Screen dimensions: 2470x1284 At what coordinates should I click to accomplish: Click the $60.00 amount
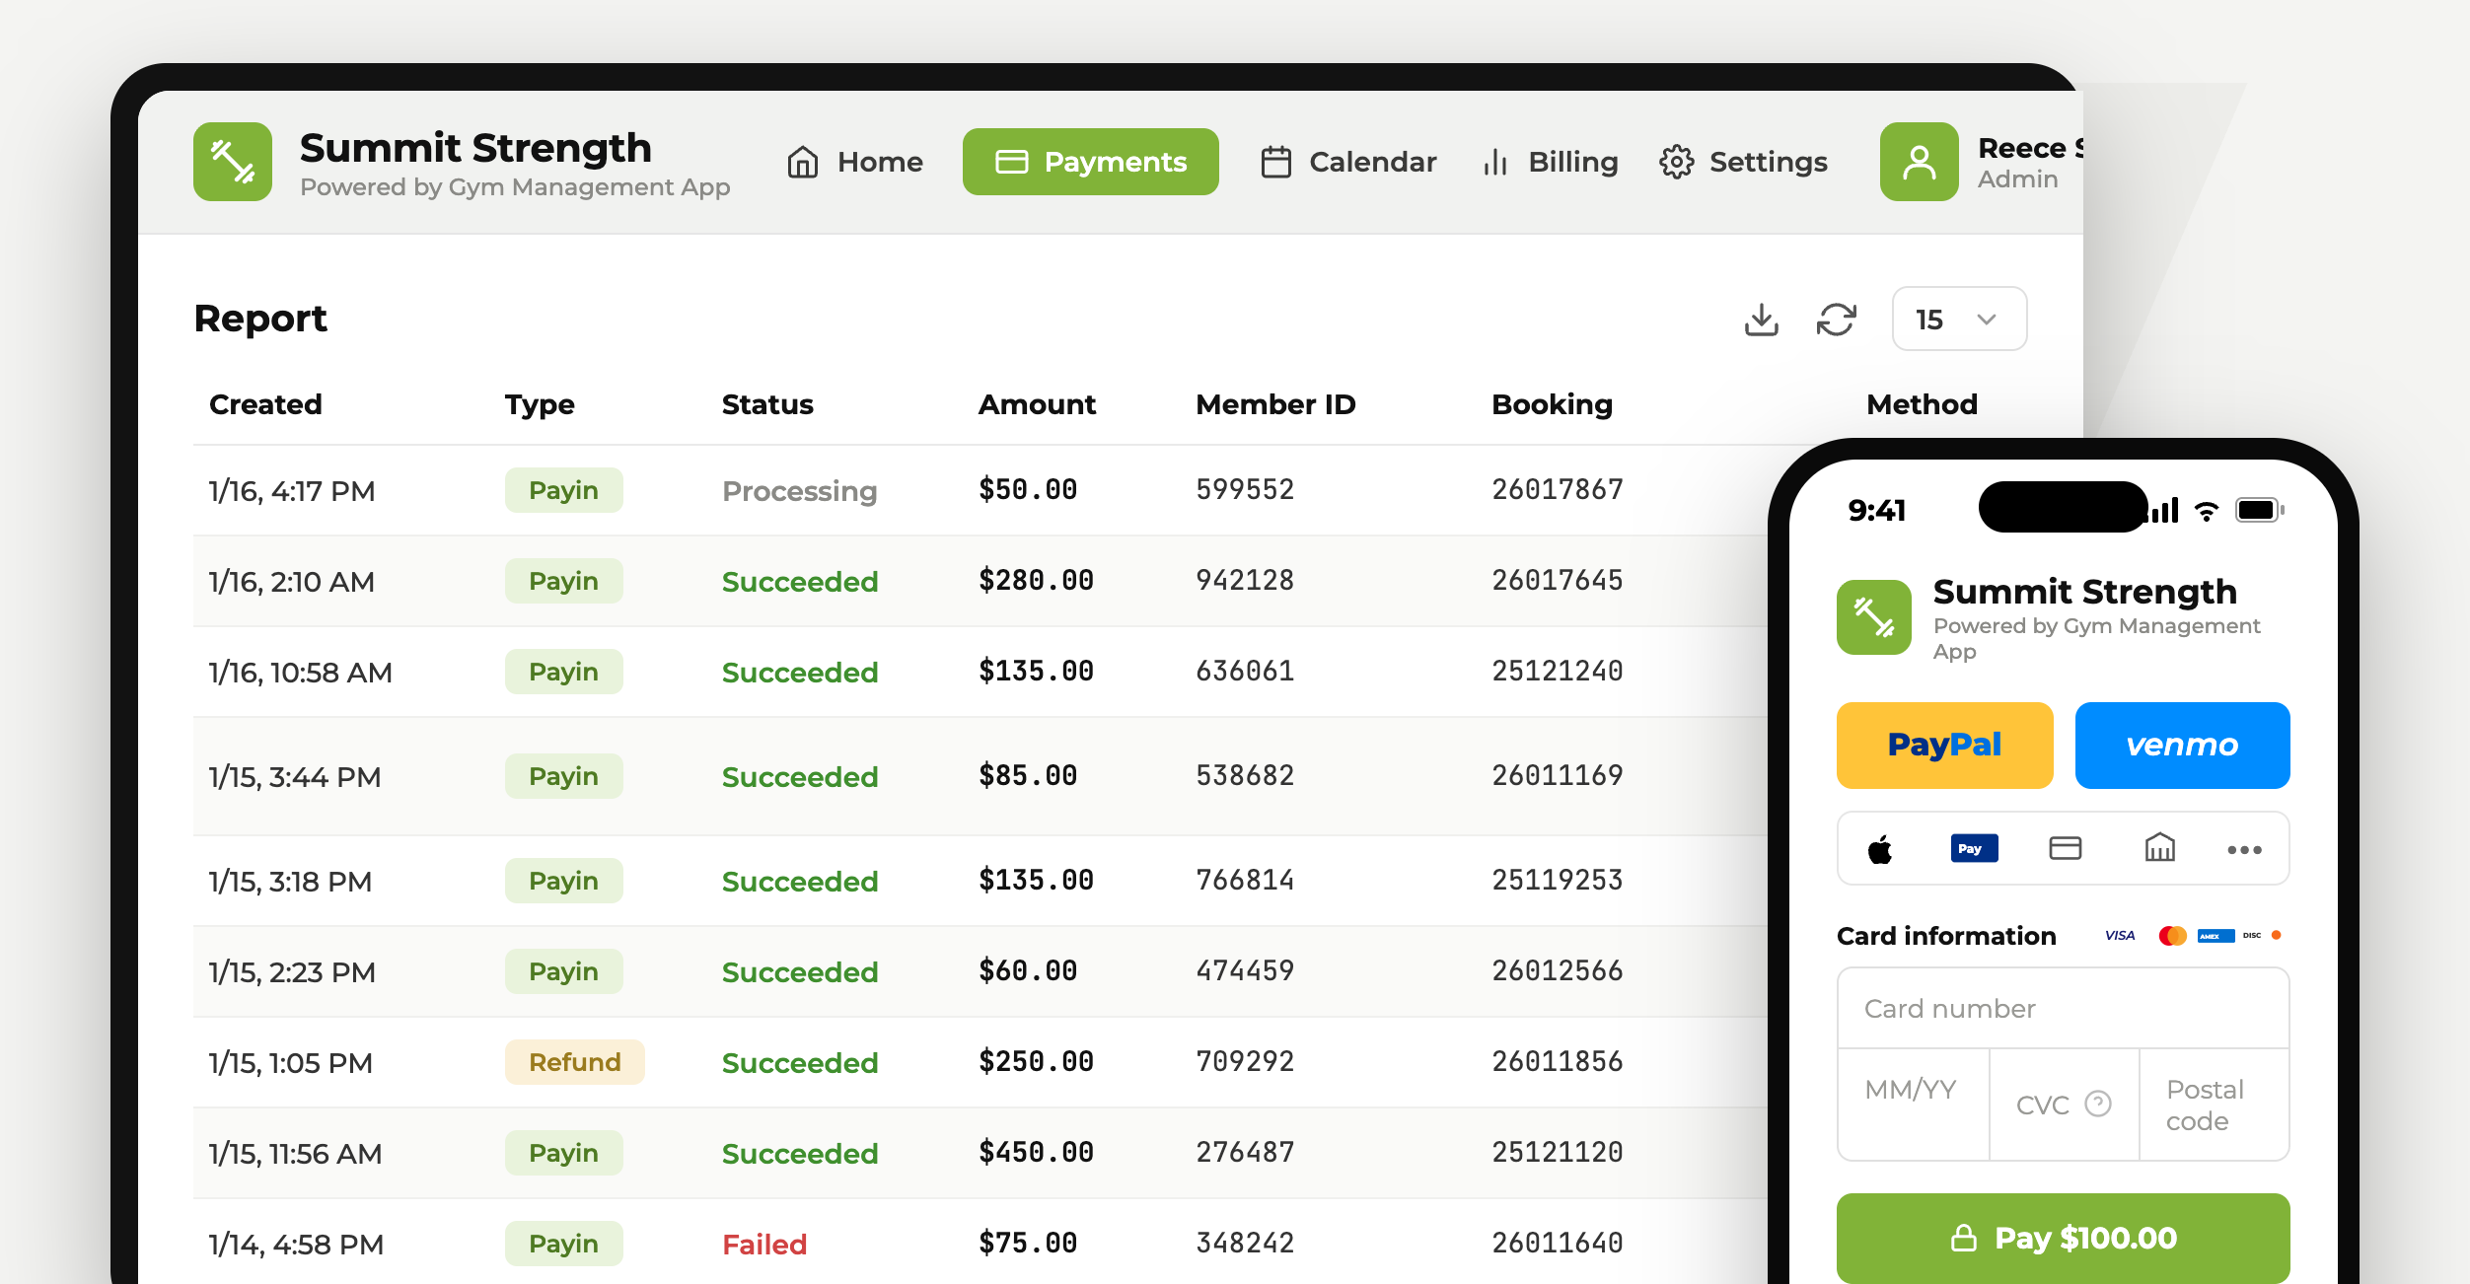coord(1028,970)
